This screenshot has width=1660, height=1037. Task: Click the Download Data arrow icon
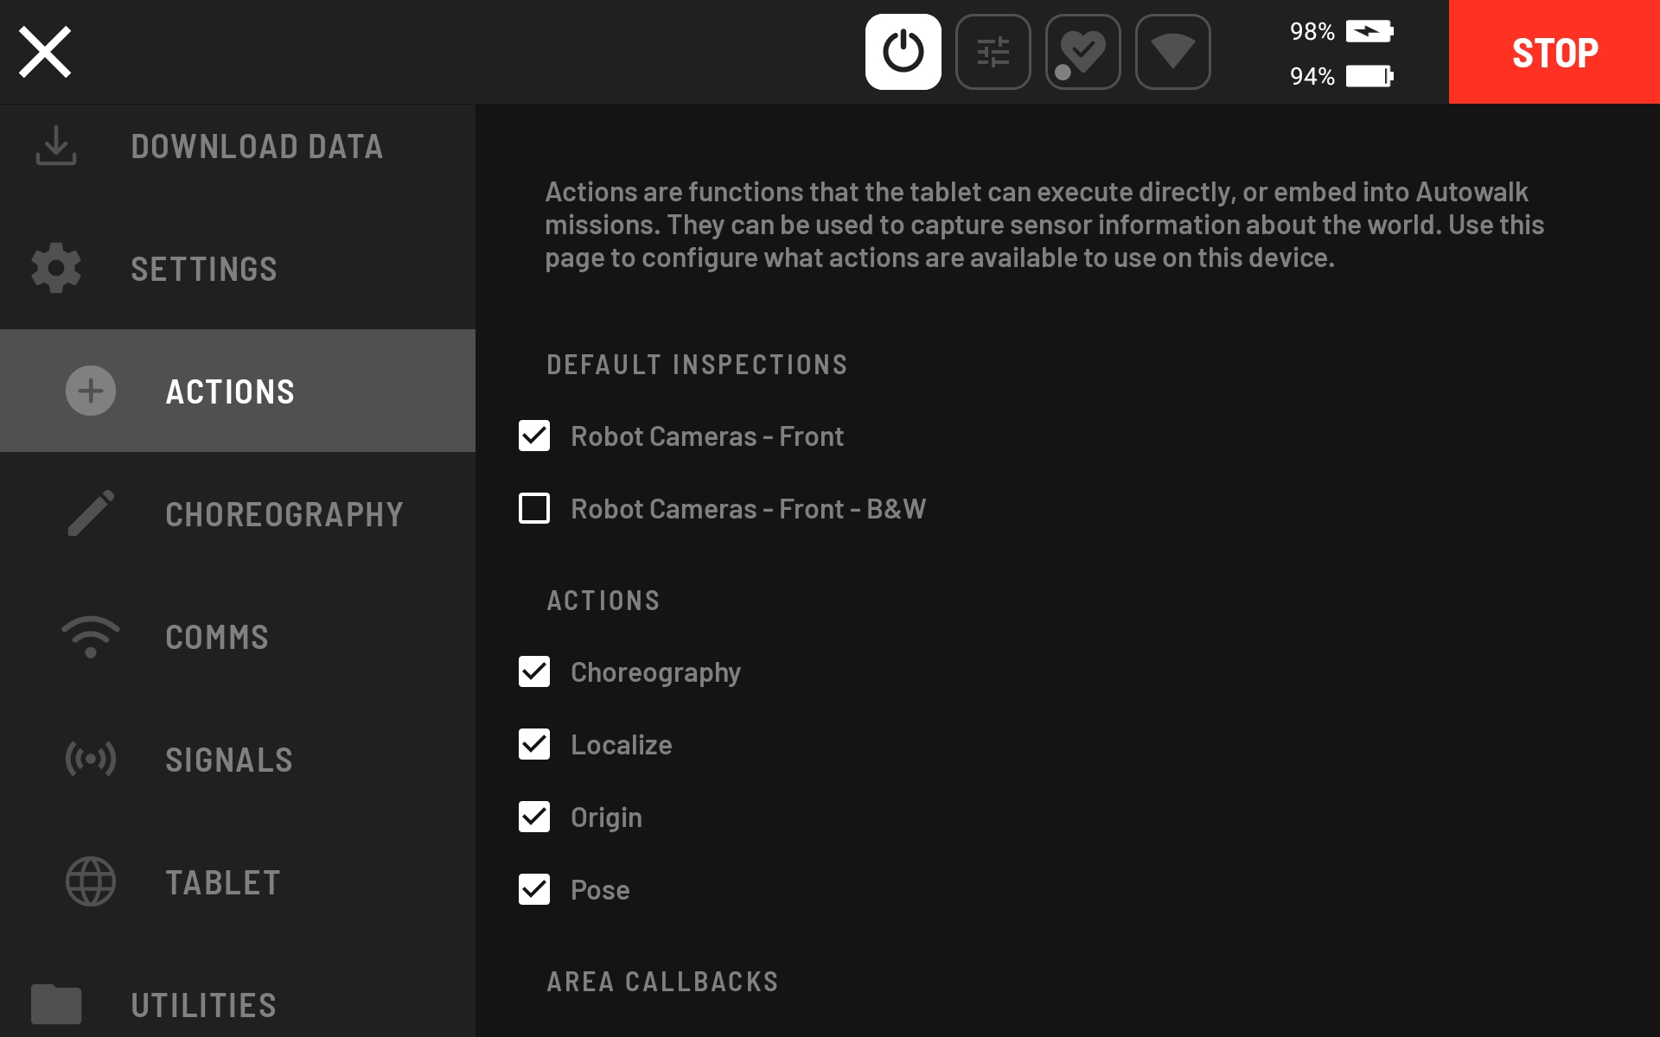click(x=56, y=146)
